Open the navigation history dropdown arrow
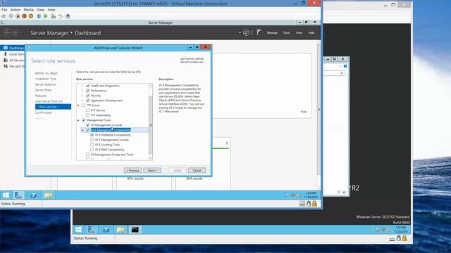The image size is (451, 253). 20,33
